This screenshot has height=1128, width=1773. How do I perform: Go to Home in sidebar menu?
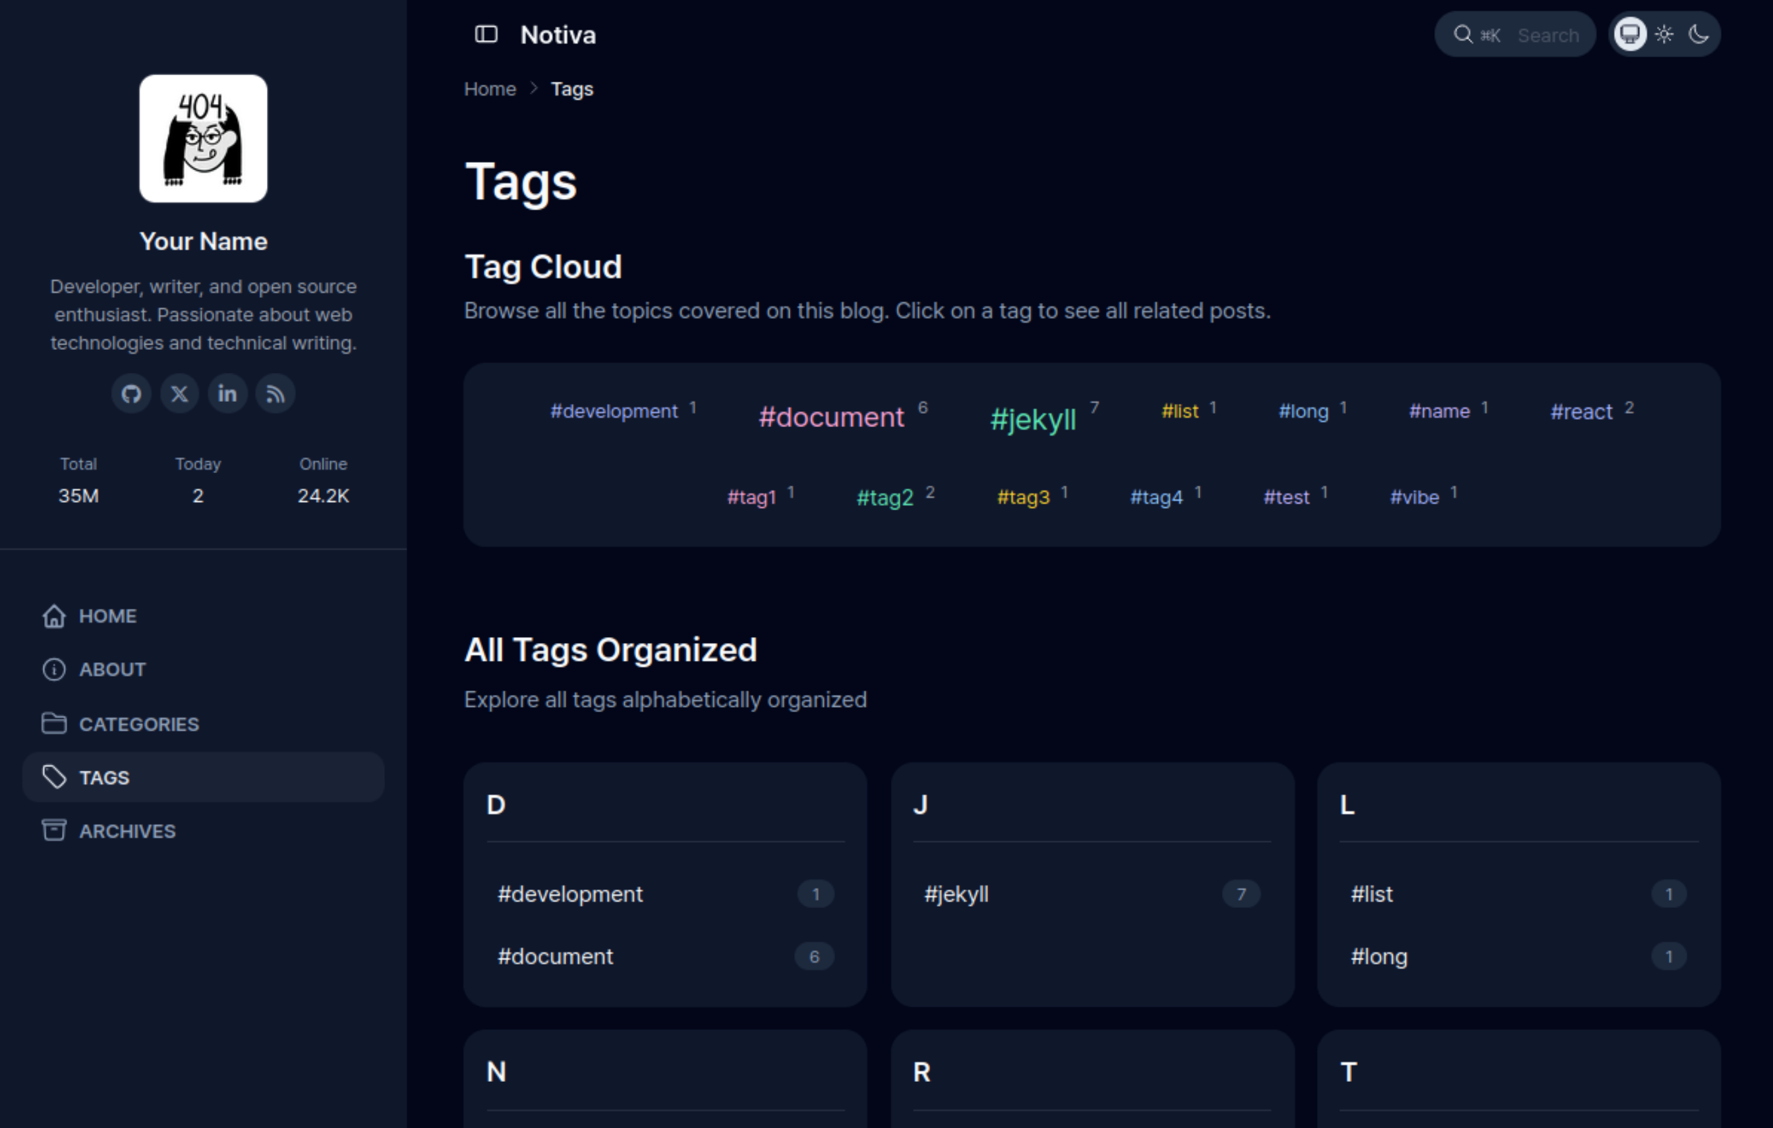tap(107, 616)
